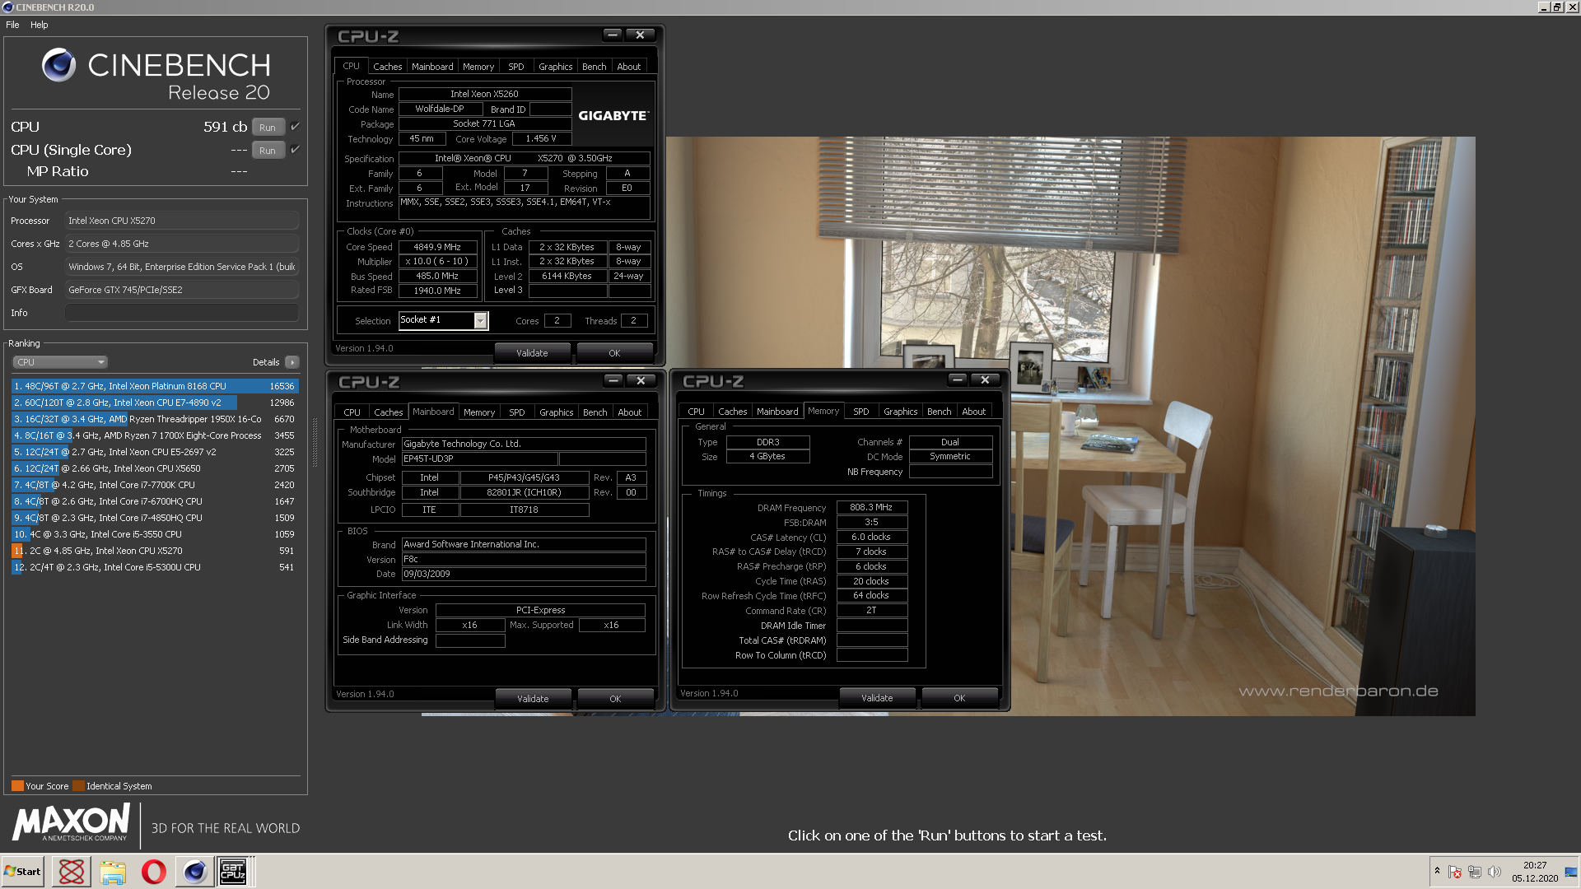
Task: Switch to CPU-Z taskbar icon
Action: tap(234, 872)
